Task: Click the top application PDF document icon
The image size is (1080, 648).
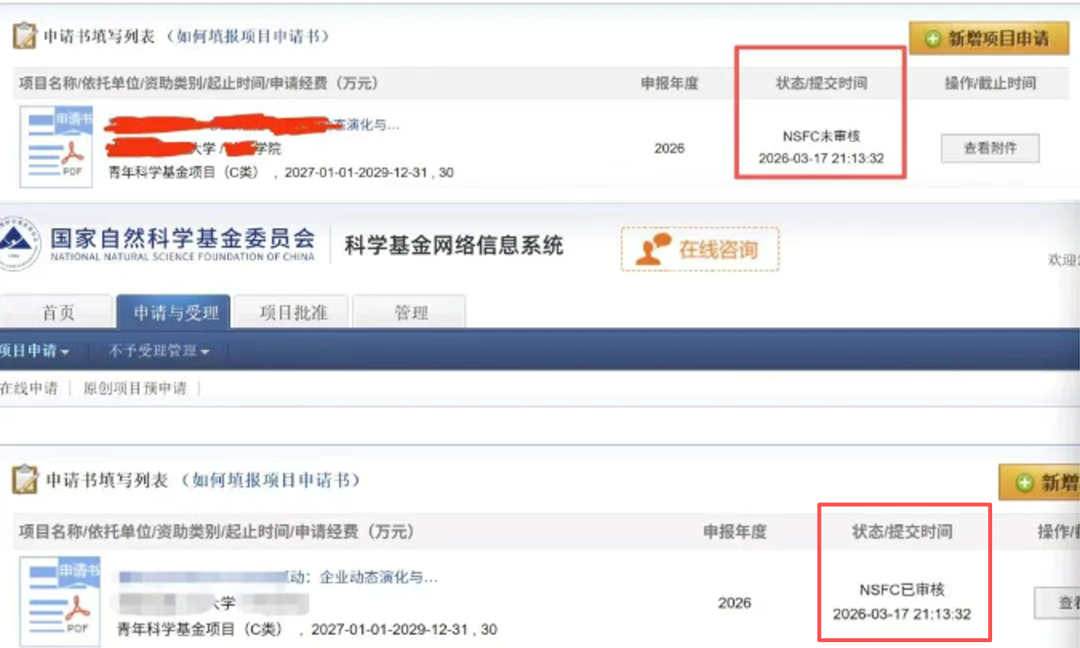Action: [56, 146]
